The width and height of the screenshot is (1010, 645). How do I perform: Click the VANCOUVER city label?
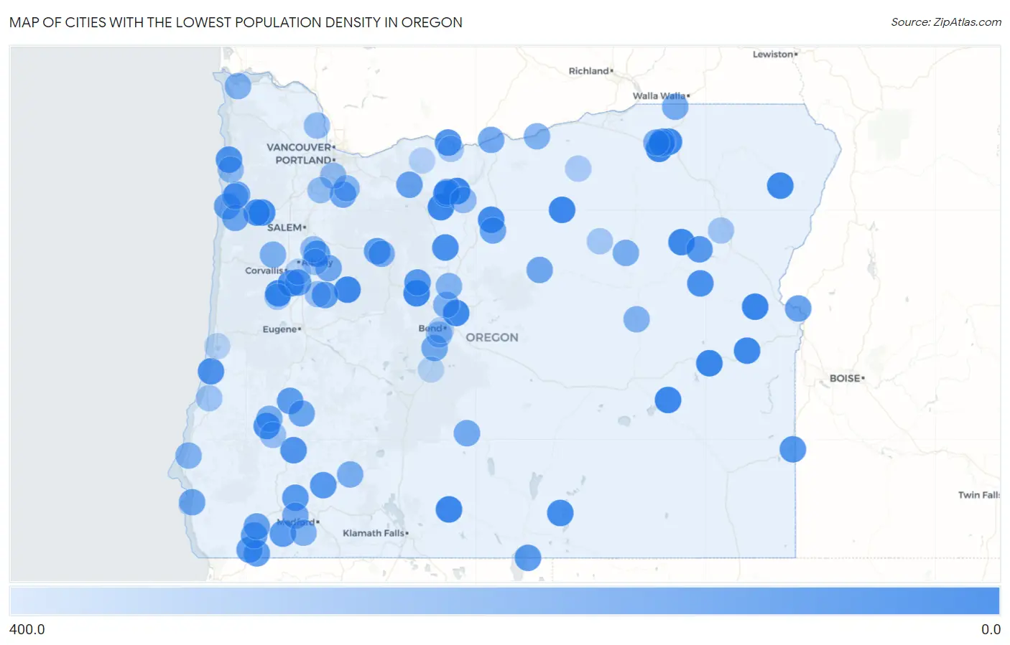point(300,147)
